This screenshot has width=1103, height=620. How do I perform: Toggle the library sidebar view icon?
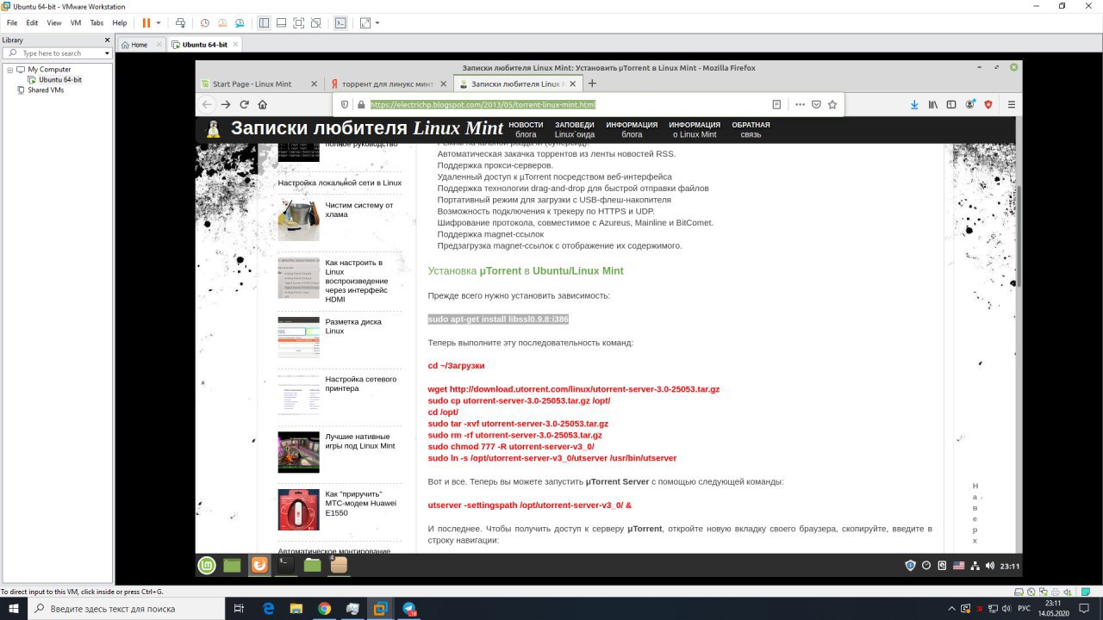click(x=264, y=22)
